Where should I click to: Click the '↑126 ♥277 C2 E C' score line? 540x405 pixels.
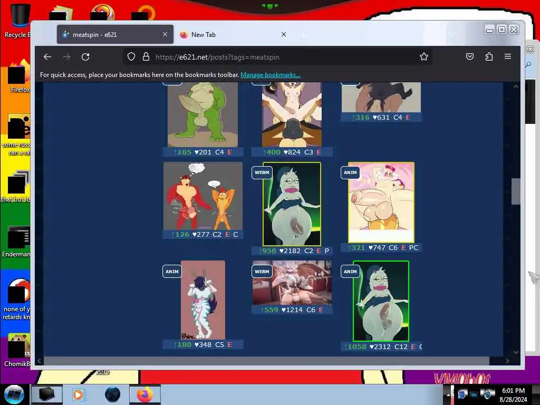point(203,235)
